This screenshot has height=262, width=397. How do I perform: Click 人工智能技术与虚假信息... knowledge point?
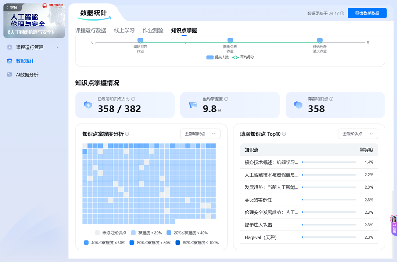271,175
